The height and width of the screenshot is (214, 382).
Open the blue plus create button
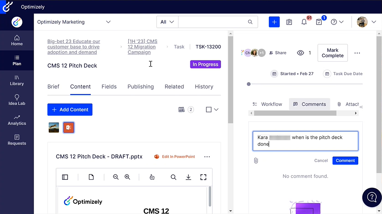[274, 22]
